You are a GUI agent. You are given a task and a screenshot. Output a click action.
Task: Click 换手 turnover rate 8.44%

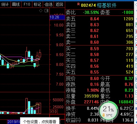(93, 108)
